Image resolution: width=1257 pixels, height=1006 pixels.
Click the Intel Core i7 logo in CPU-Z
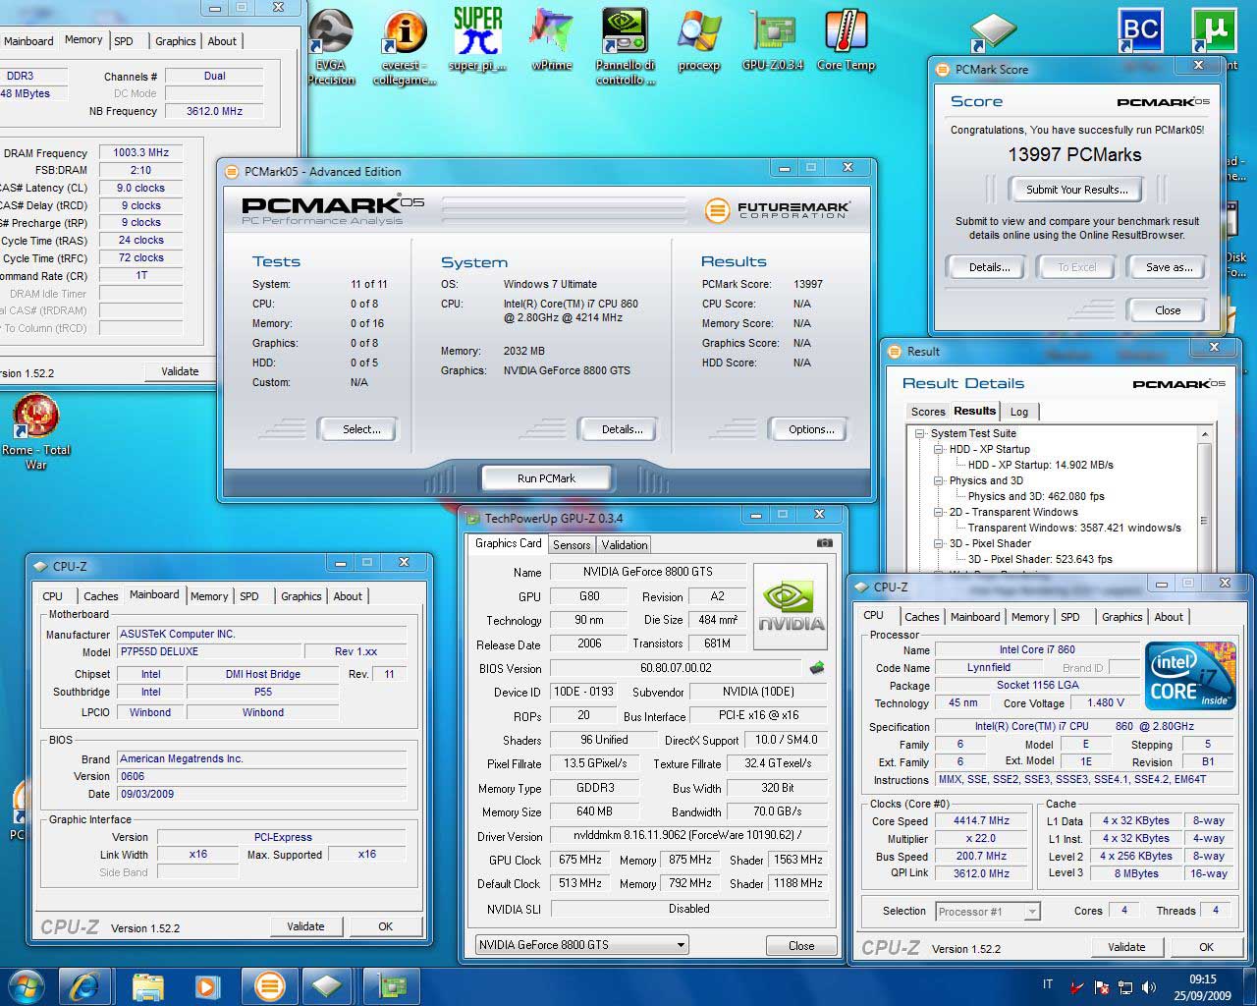click(1190, 676)
